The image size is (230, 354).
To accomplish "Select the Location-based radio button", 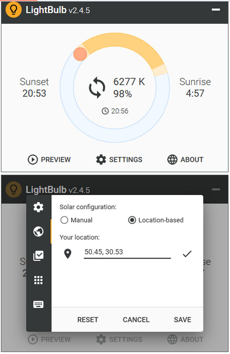I will point(132,220).
